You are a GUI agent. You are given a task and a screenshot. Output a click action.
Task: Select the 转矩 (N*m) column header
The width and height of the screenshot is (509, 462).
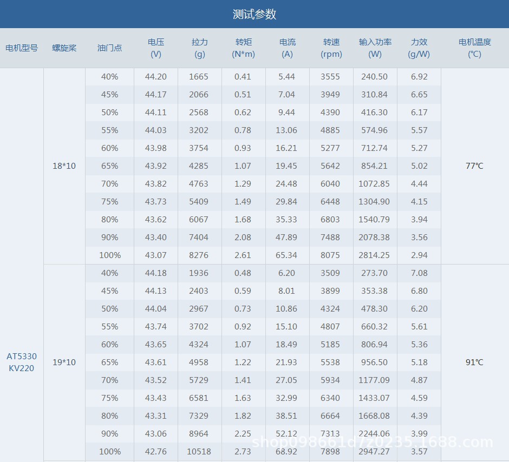click(244, 48)
